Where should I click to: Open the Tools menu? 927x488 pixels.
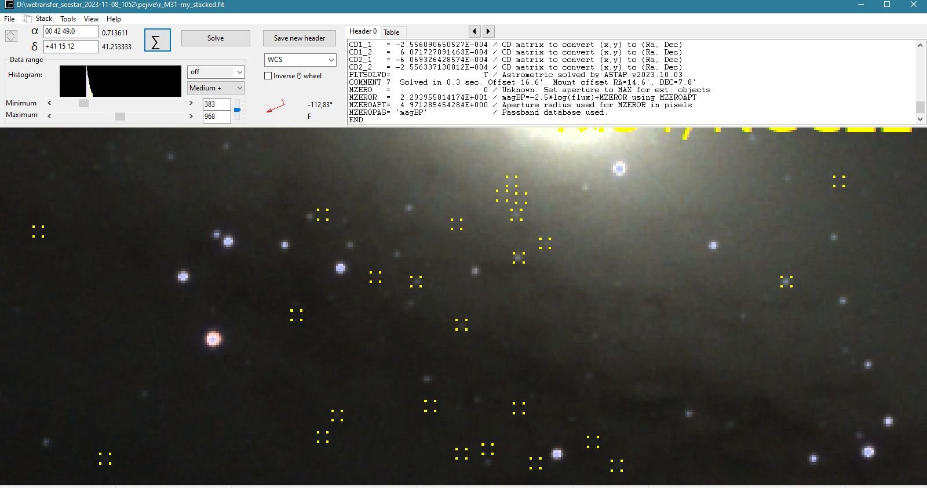(68, 19)
